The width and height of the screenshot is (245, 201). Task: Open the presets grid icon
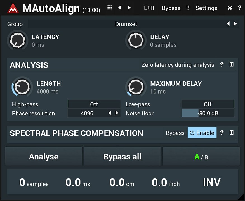tap(110, 8)
